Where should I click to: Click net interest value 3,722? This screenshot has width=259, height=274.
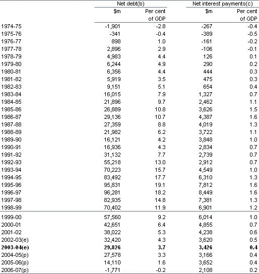(x=206, y=132)
